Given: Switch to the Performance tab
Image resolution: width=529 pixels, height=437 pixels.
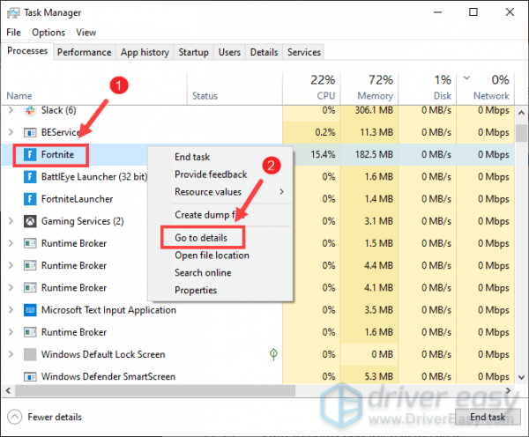Looking at the screenshot, I should [x=85, y=53].
